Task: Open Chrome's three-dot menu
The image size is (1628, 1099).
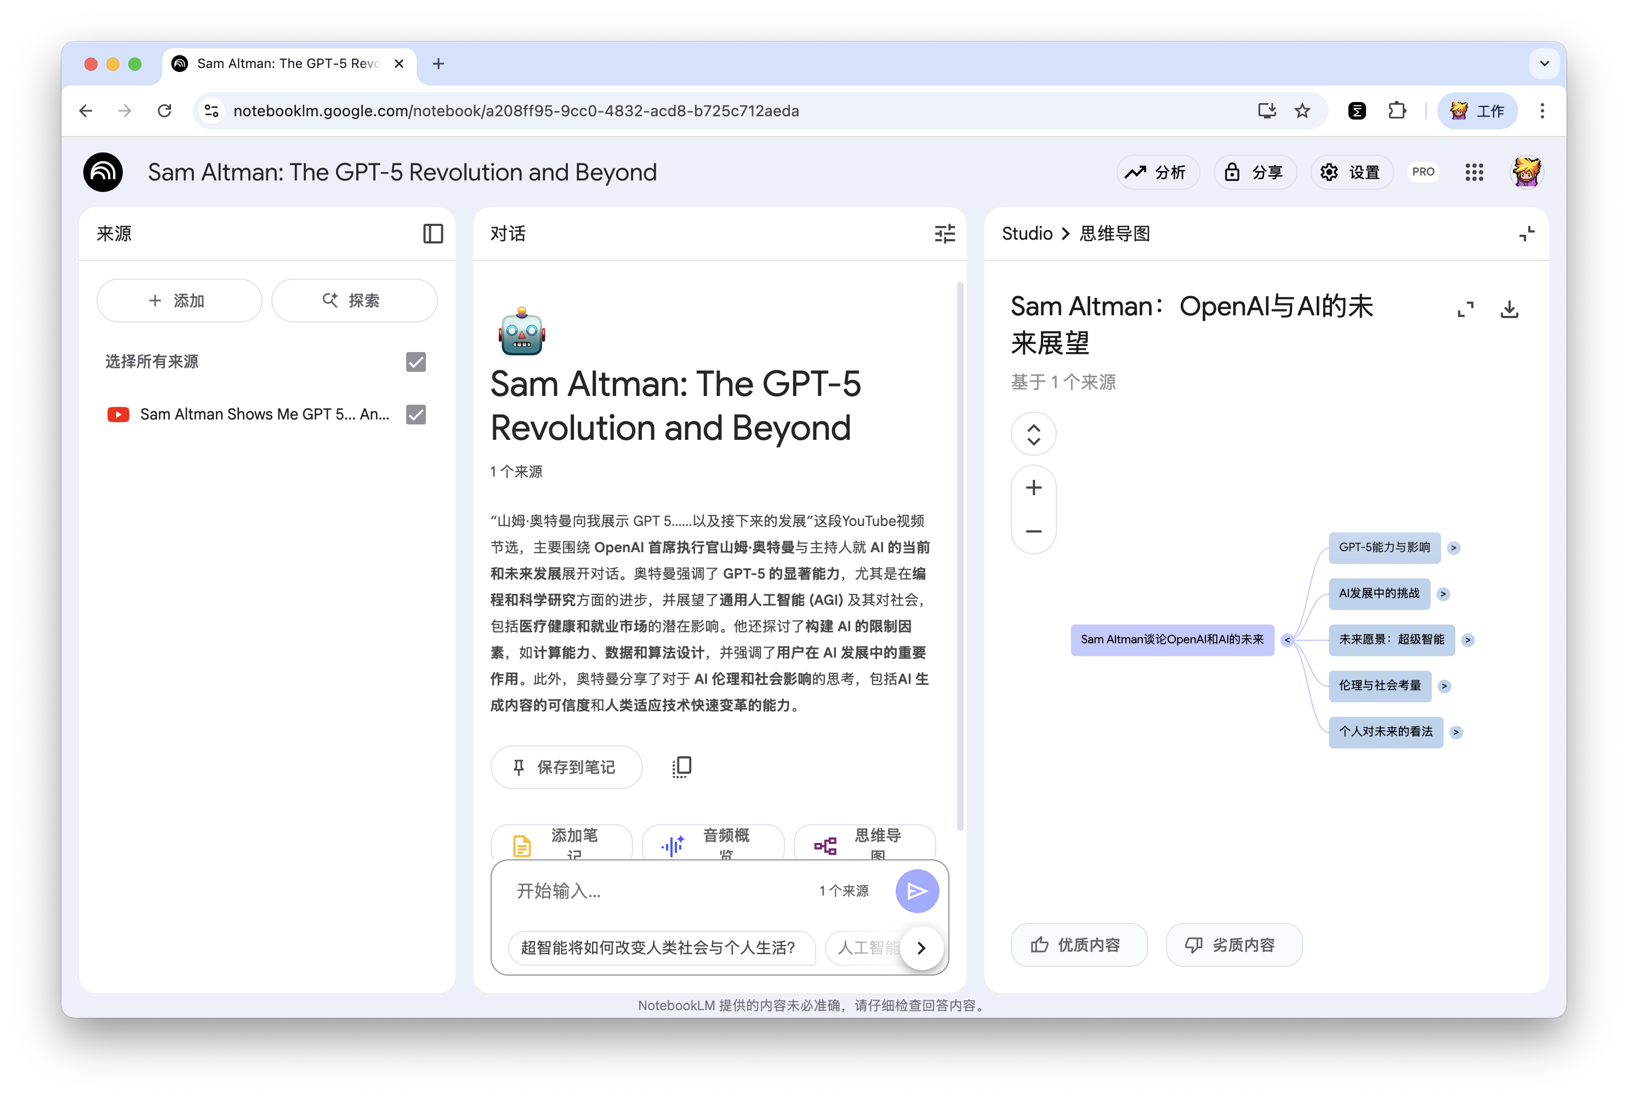Action: 1542,111
